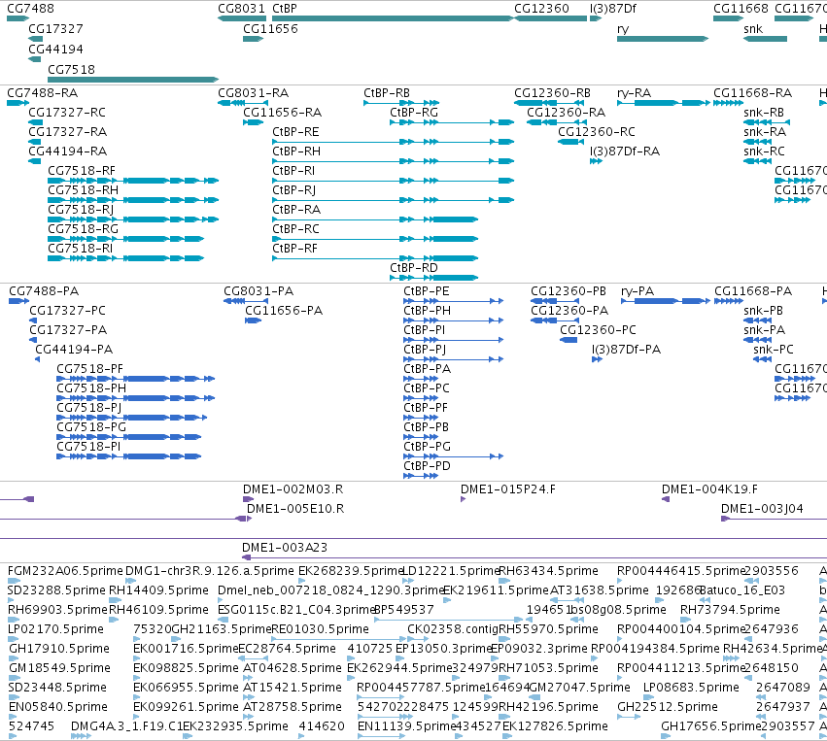Open the snk gene label

click(x=753, y=29)
